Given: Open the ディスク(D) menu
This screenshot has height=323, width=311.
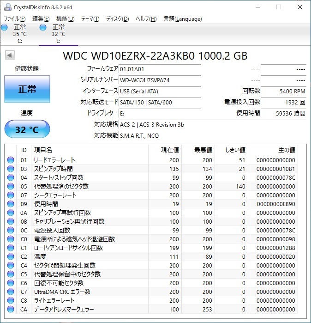Looking at the screenshot, I should coord(118,19).
